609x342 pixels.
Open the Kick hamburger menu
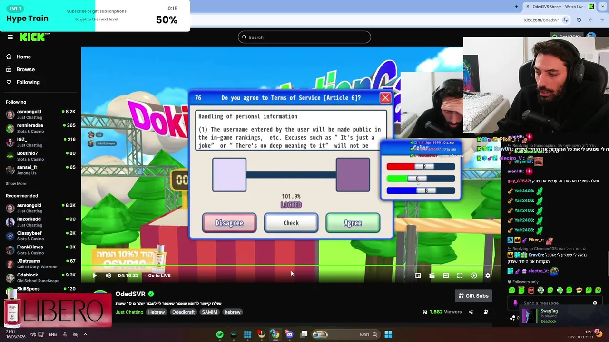(10, 37)
